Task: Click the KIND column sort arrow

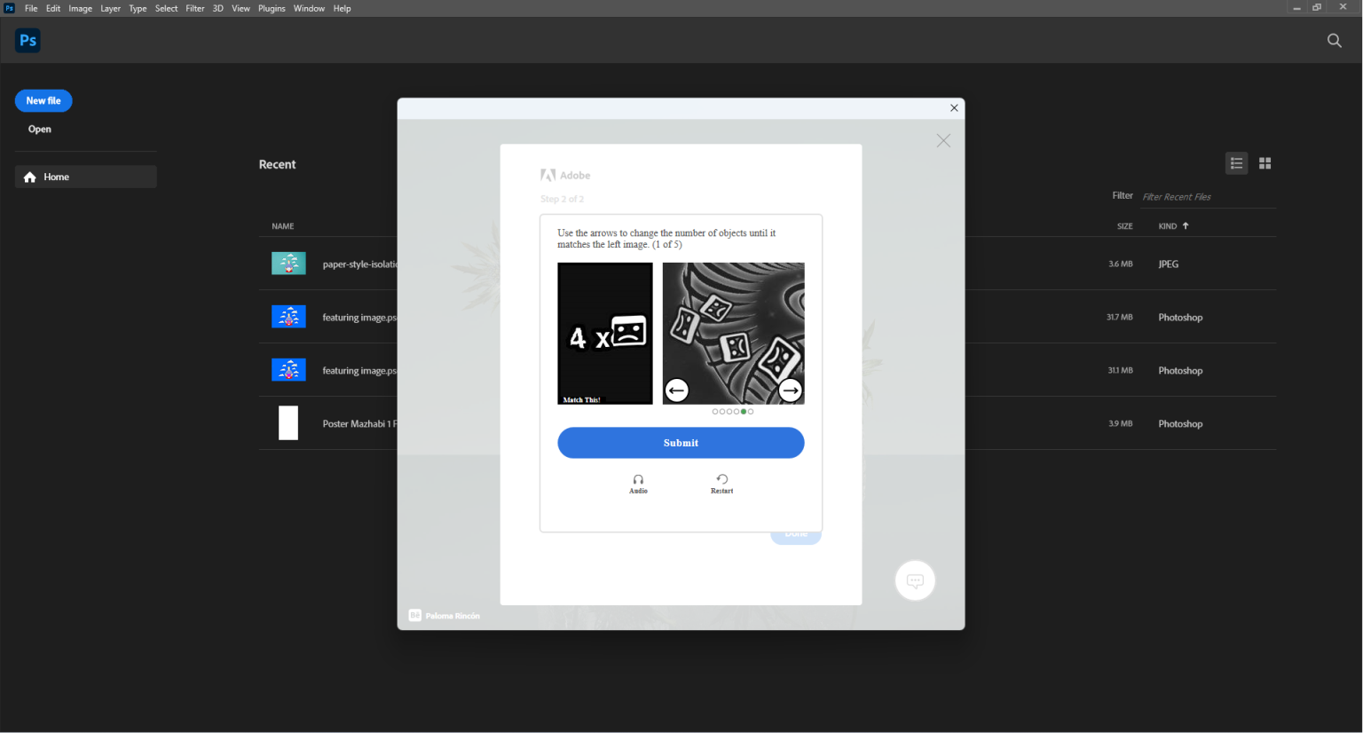Action: click(x=1186, y=225)
